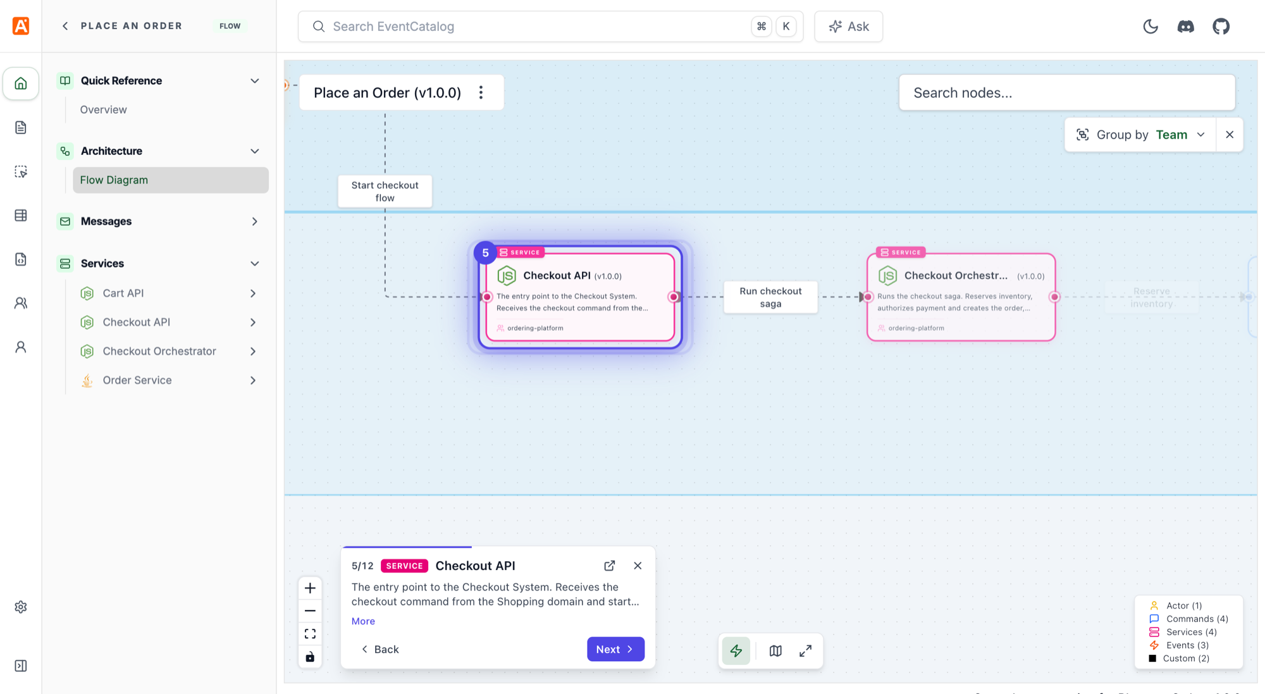Viewport: 1265px width, 694px height.
Task: Zoom in on the diagram
Action: (x=310, y=588)
